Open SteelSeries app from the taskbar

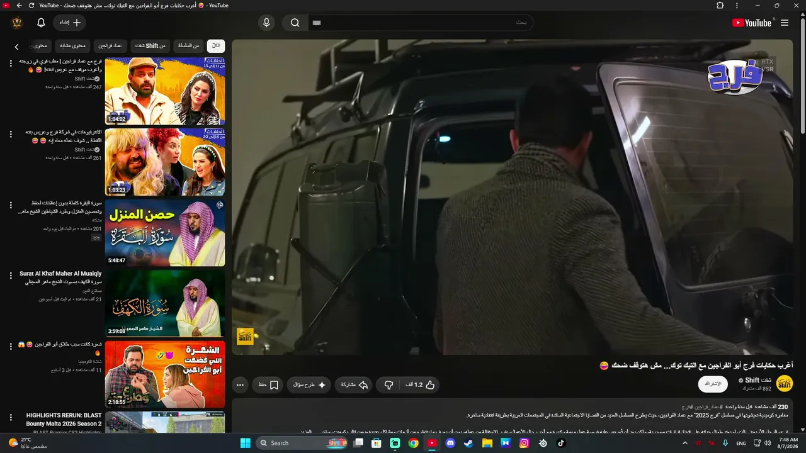543,443
